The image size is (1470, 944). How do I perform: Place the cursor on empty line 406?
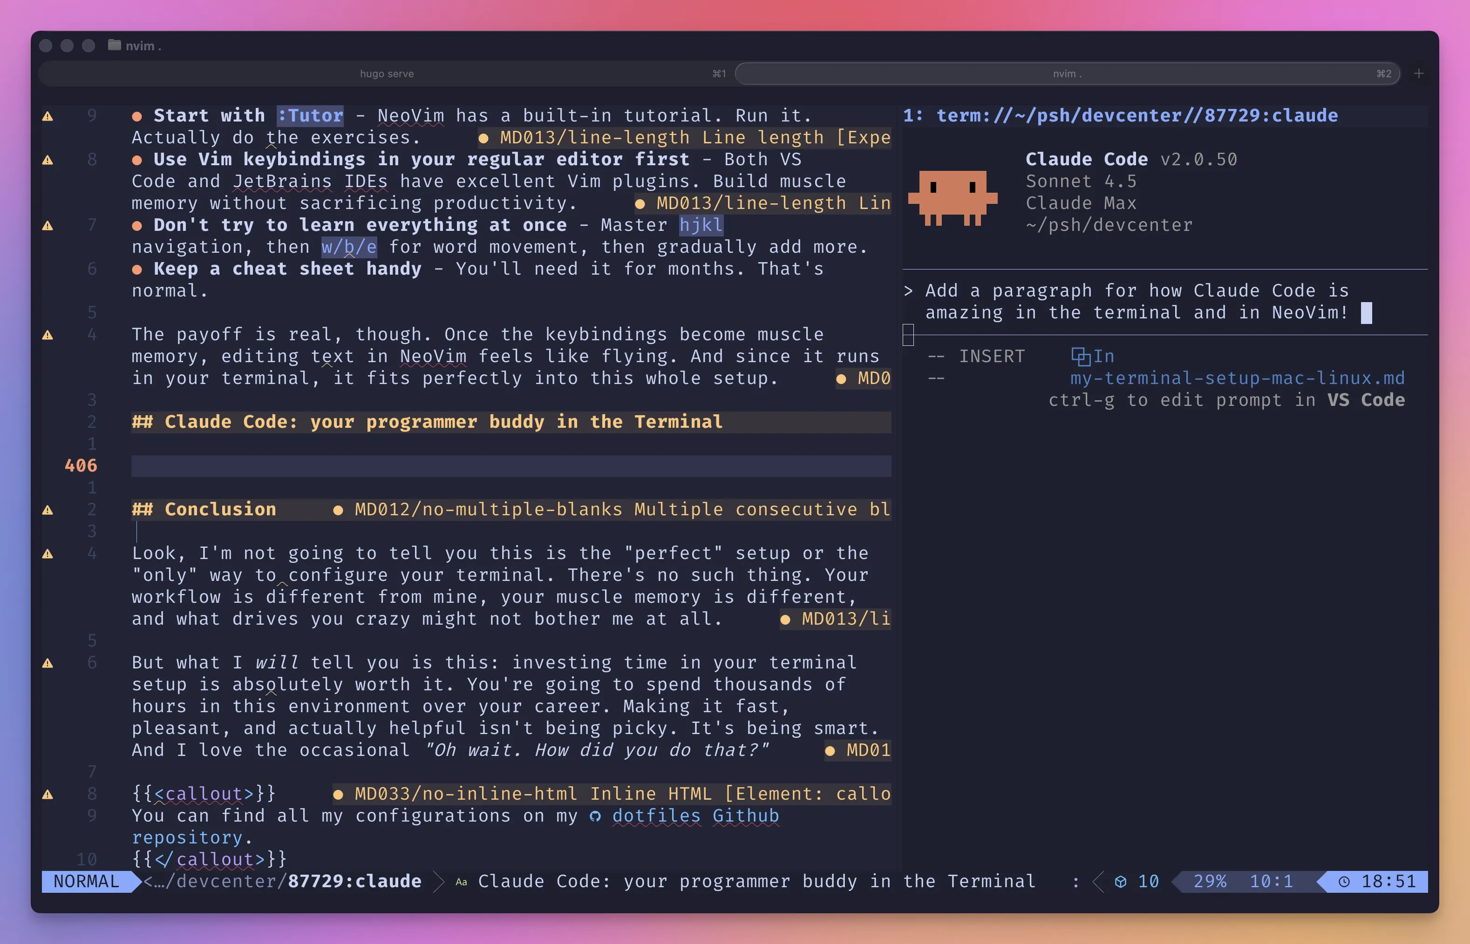tap(510, 466)
